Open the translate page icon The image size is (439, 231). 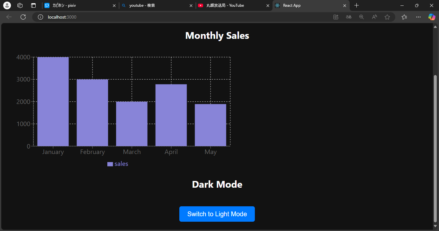(x=349, y=17)
